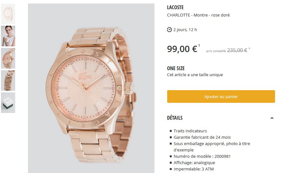Show the model wearing watch thumbnail

8,36
